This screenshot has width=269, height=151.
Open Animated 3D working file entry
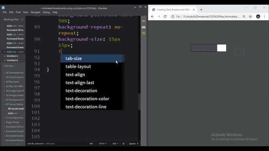pos(15,30)
